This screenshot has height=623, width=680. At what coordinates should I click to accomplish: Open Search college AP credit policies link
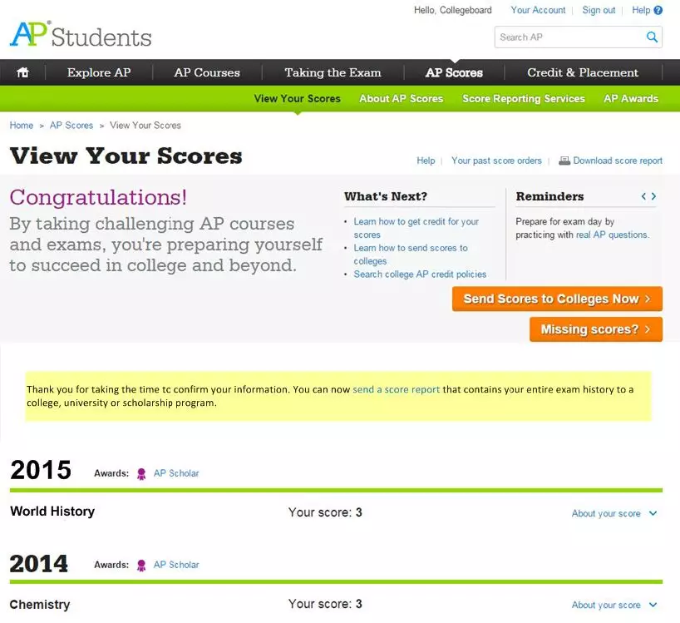[x=420, y=274]
